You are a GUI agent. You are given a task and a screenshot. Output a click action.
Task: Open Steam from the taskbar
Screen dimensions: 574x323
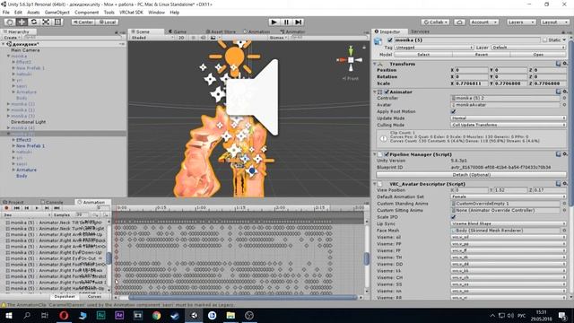[175, 315]
